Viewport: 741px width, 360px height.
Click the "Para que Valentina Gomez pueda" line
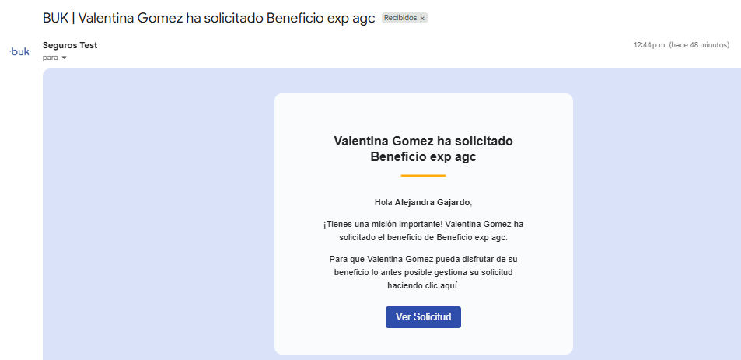(x=423, y=258)
